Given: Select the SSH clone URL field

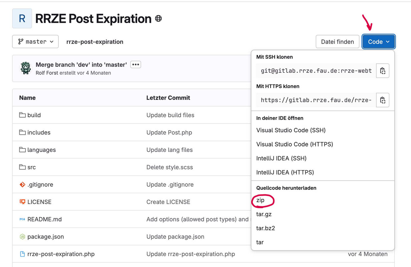Looking at the screenshot, I should pos(316,71).
